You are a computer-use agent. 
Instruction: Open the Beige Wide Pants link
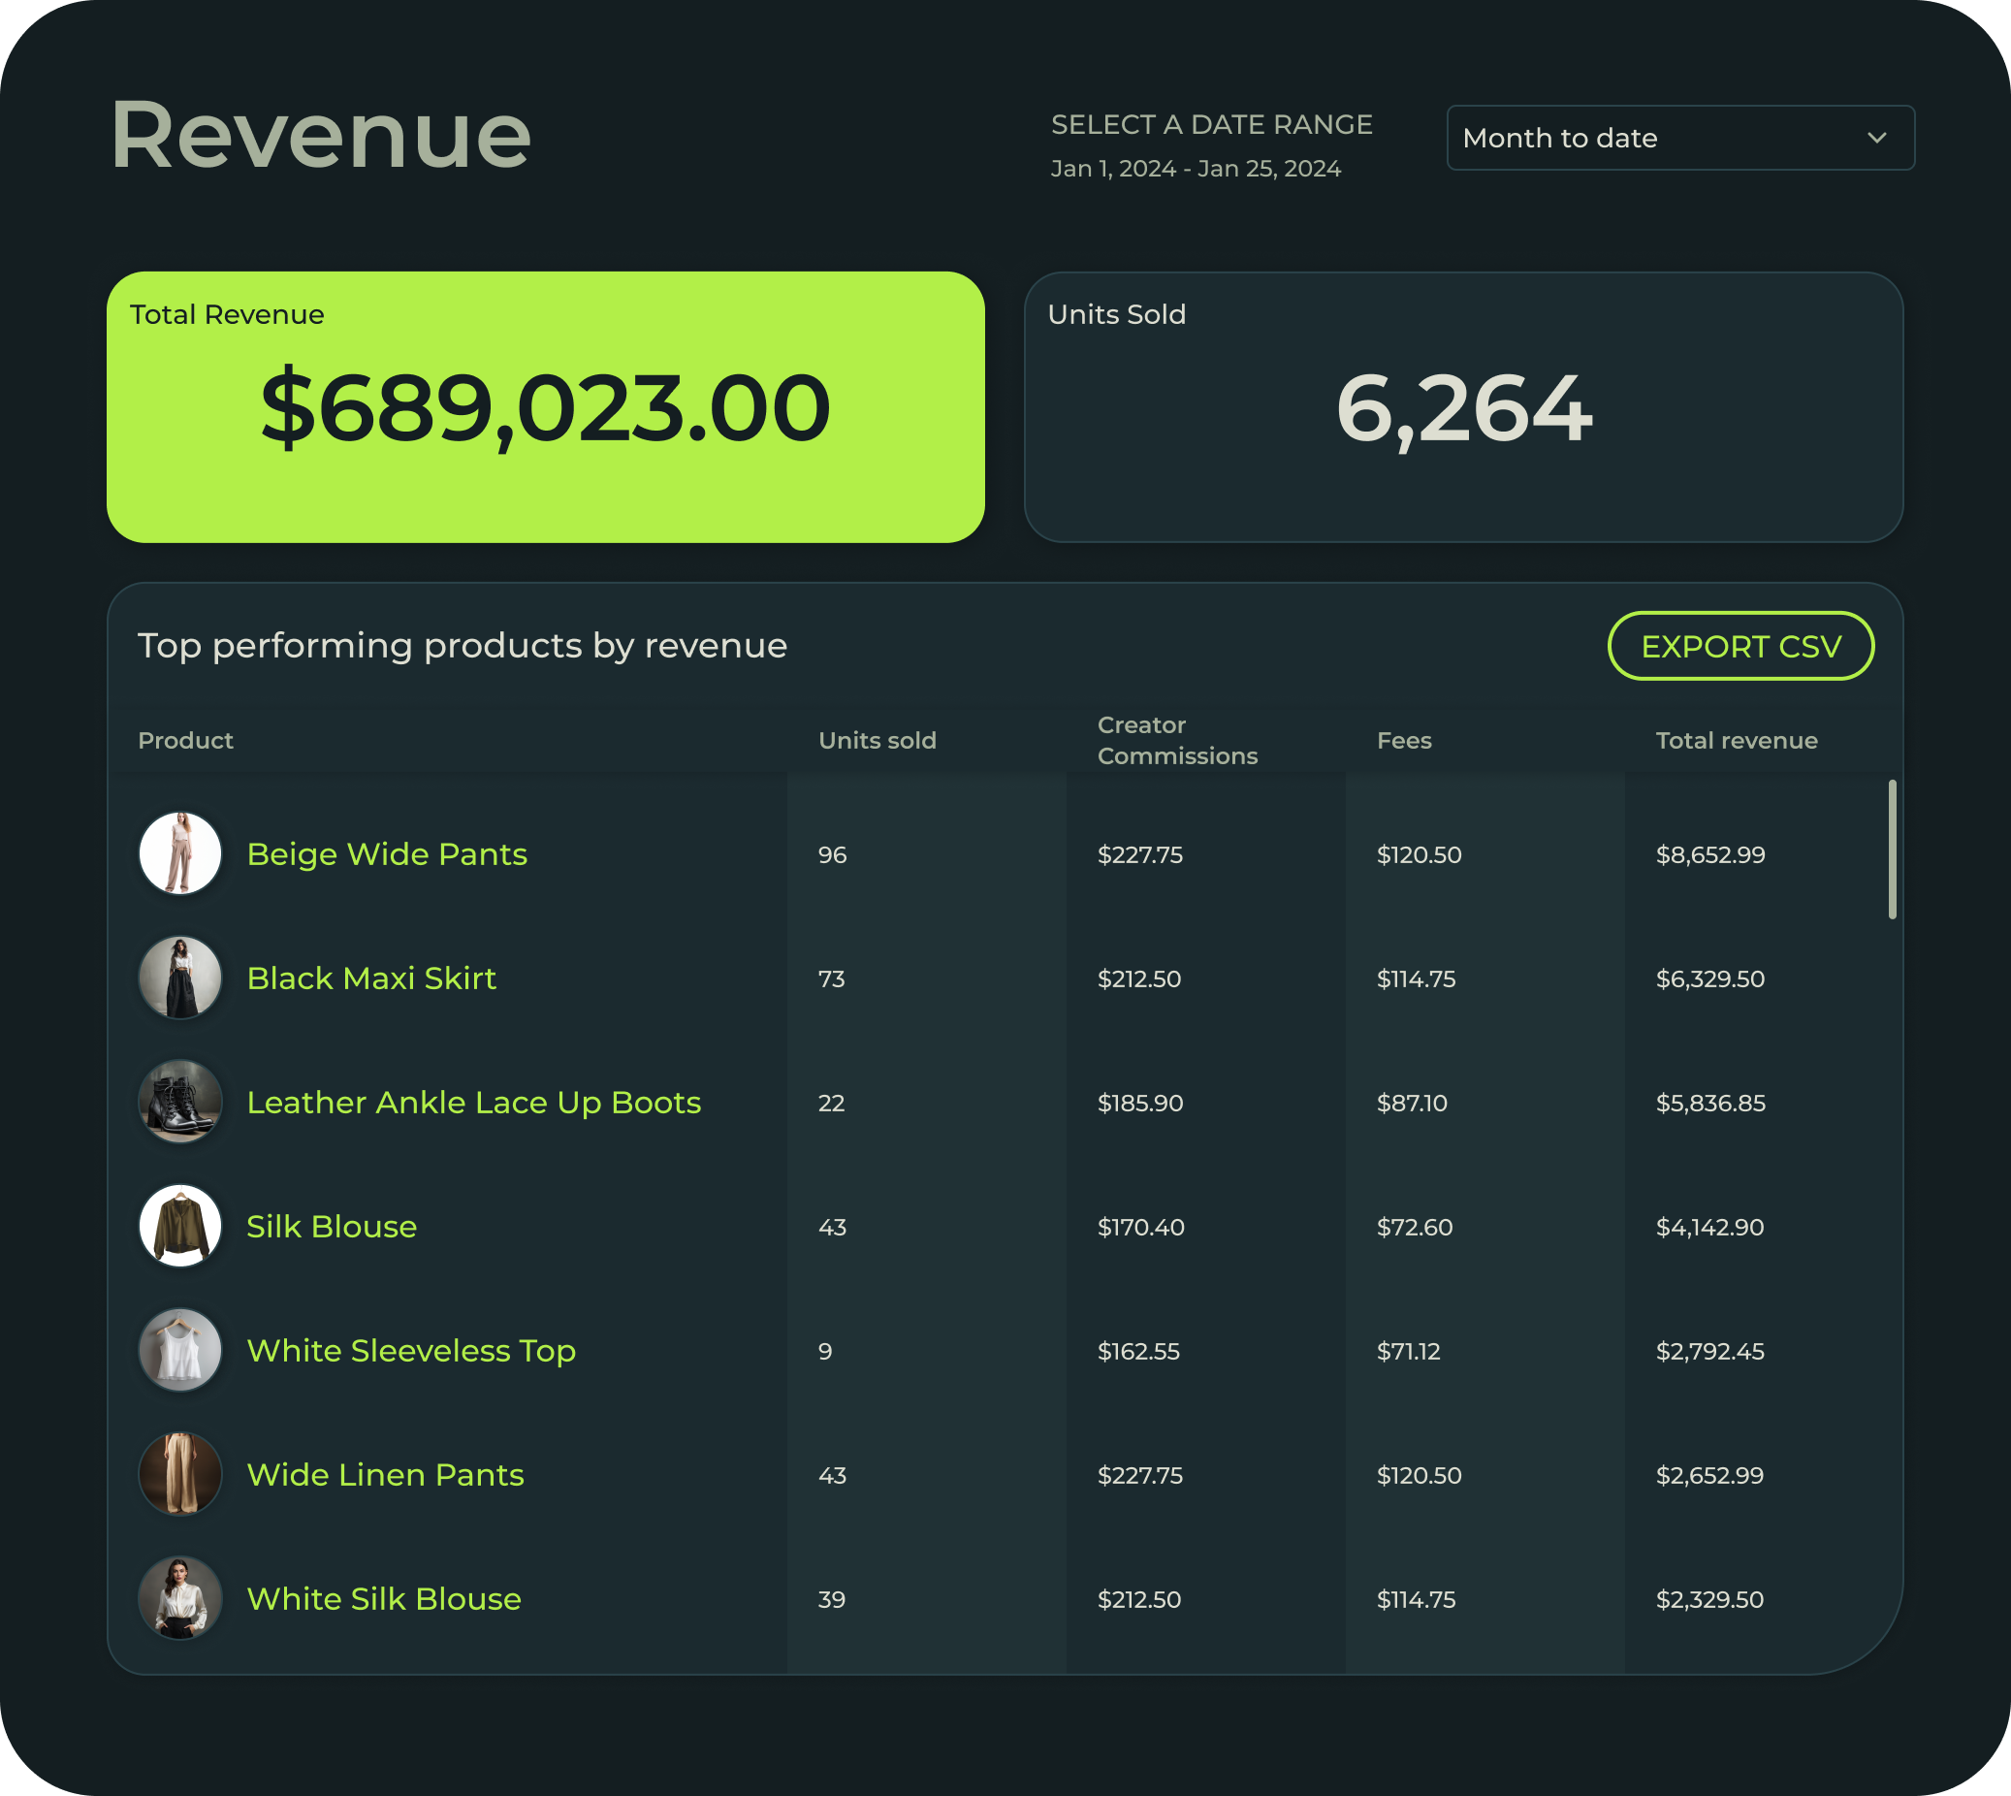point(387,854)
